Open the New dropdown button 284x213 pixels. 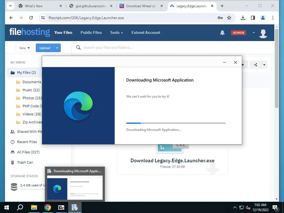coord(24,48)
